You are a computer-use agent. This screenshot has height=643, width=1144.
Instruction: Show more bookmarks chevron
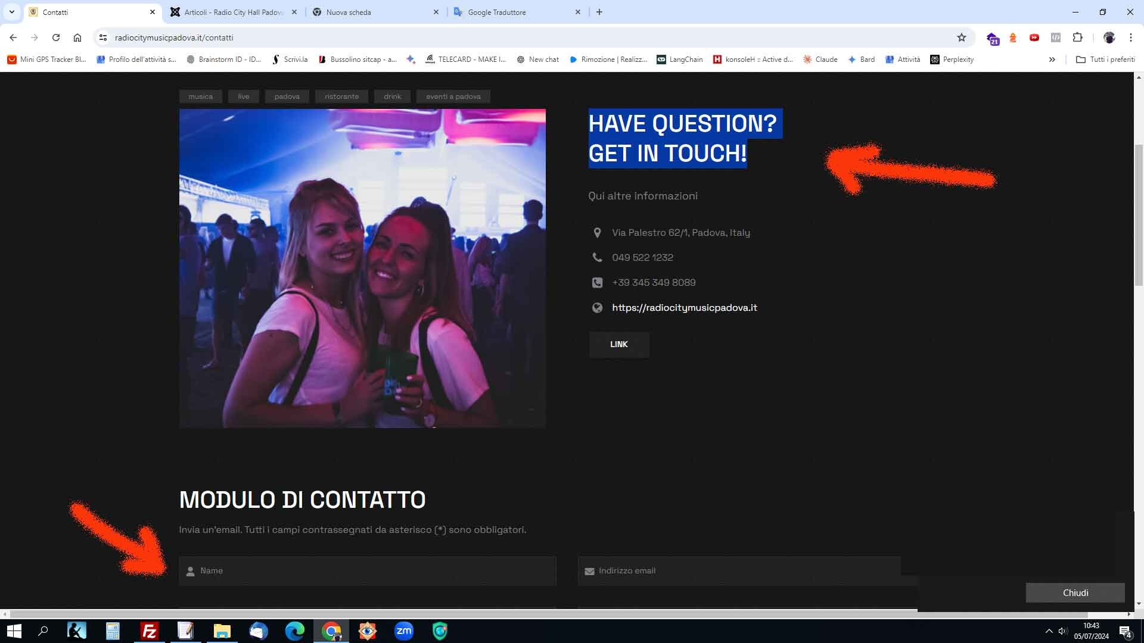[1052, 60]
